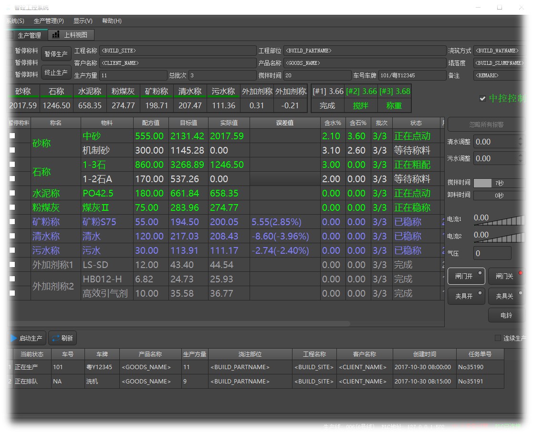Click the 刷新 refresh icon button
Image resolution: width=533 pixels, height=434 pixels.
[63, 338]
